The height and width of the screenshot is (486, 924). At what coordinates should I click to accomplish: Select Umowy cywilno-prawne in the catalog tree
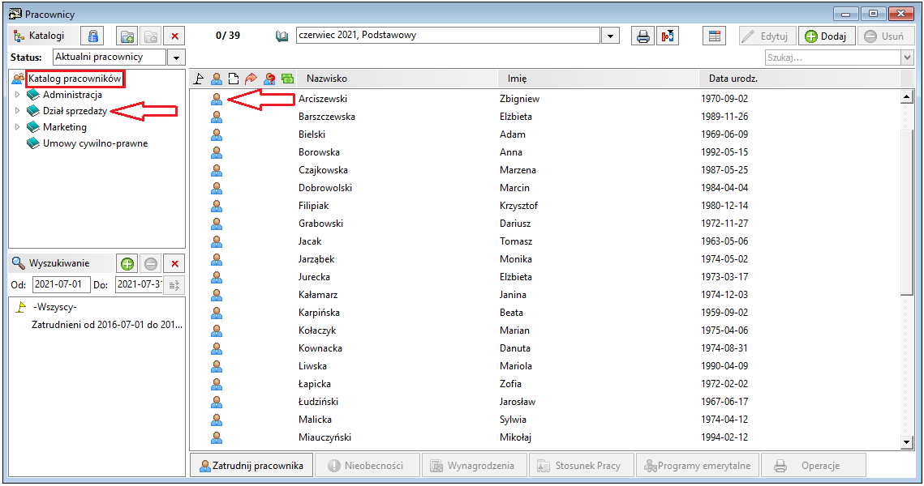point(95,143)
